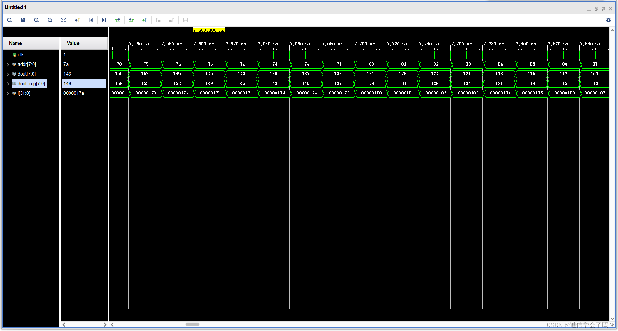Open waveform settings gear
The image size is (618, 331).
608,20
